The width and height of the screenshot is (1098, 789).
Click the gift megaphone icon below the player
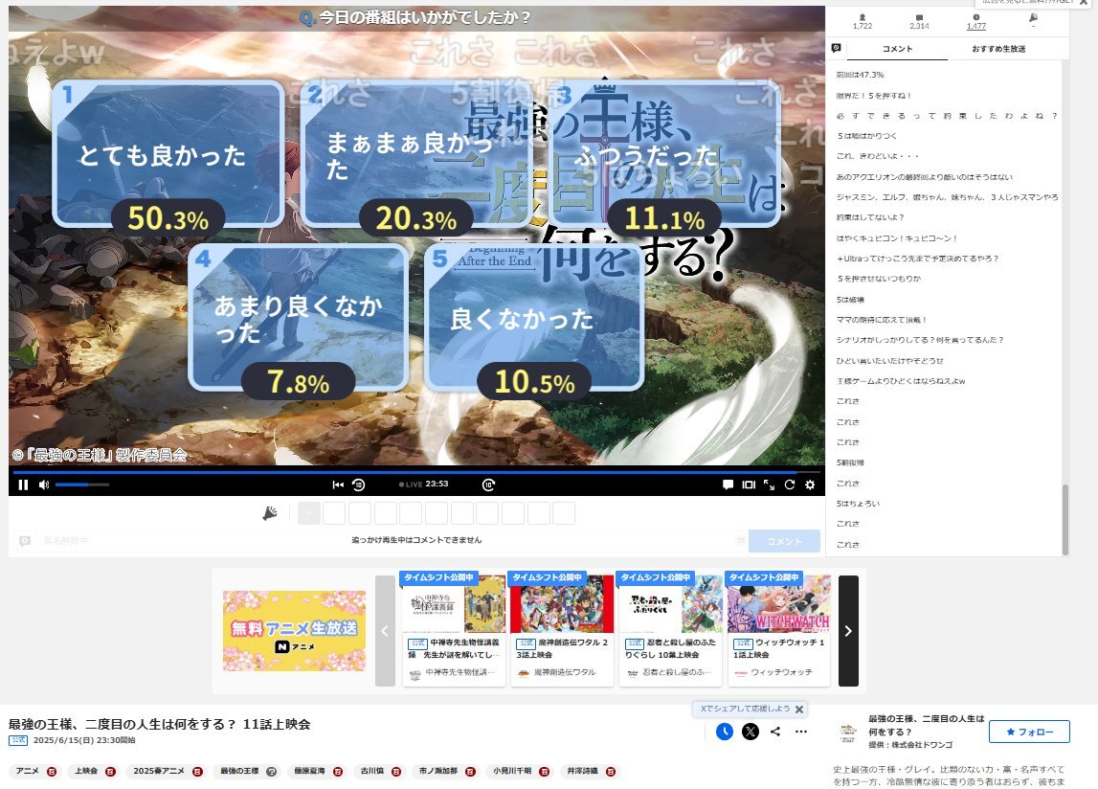[x=270, y=513]
